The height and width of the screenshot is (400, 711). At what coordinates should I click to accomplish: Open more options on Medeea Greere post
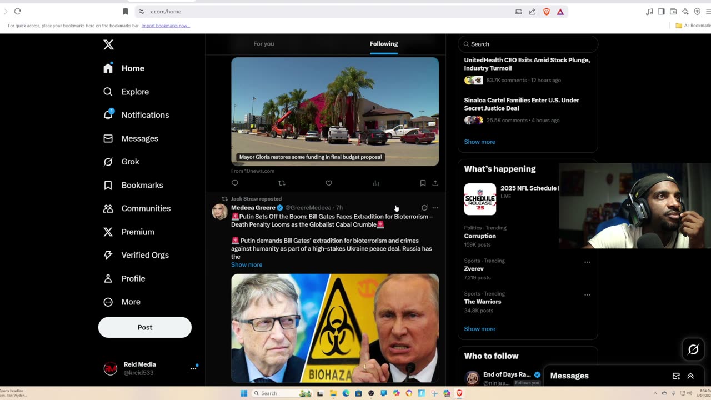[x=435, y=208]
